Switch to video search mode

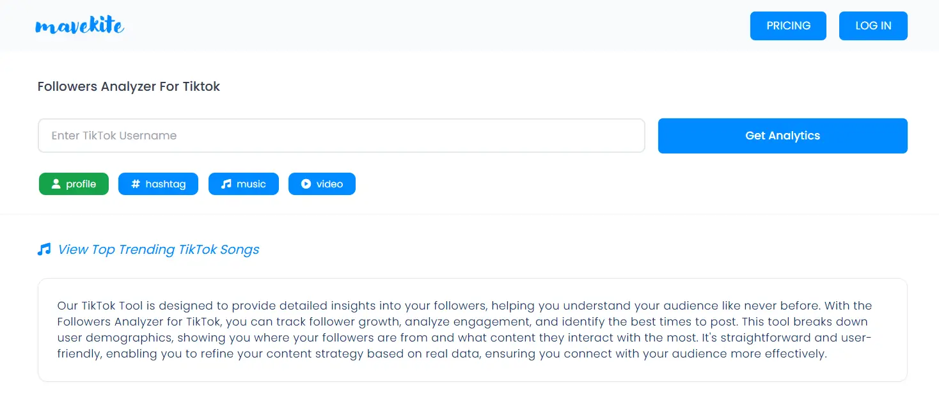(322, 184)
